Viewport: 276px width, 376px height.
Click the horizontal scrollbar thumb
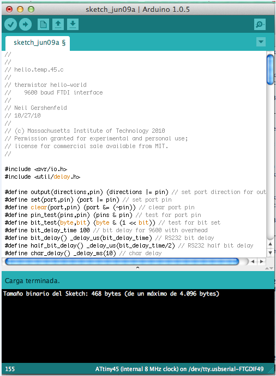point(122,261)
